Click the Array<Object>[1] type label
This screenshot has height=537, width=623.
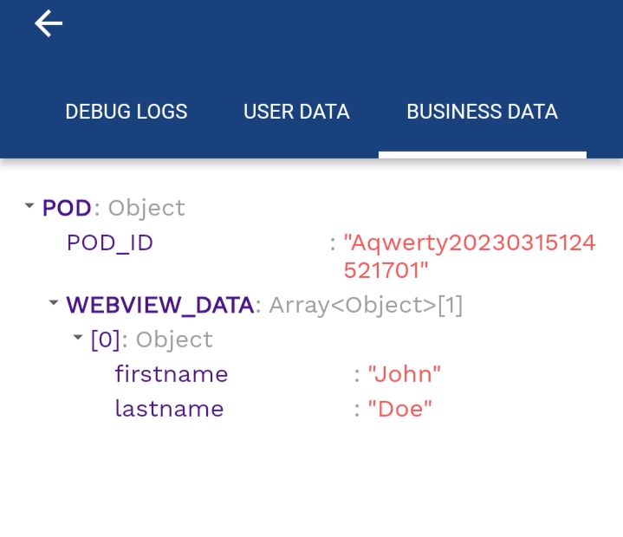[x=366, y=306]
